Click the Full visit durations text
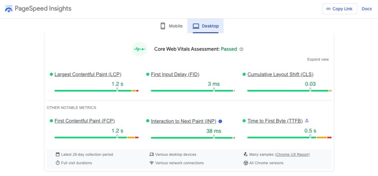This screenshot has width=378, height=176. [x=76, y=163]
